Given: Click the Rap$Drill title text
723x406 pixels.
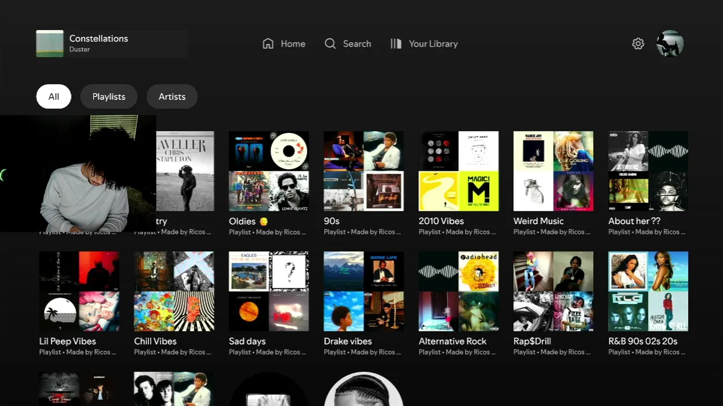Looking at the screenshot, I should click(532, 341).
